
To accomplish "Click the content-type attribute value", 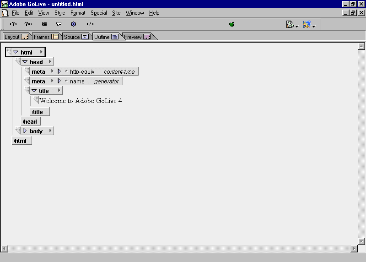I will pos(119,71).
